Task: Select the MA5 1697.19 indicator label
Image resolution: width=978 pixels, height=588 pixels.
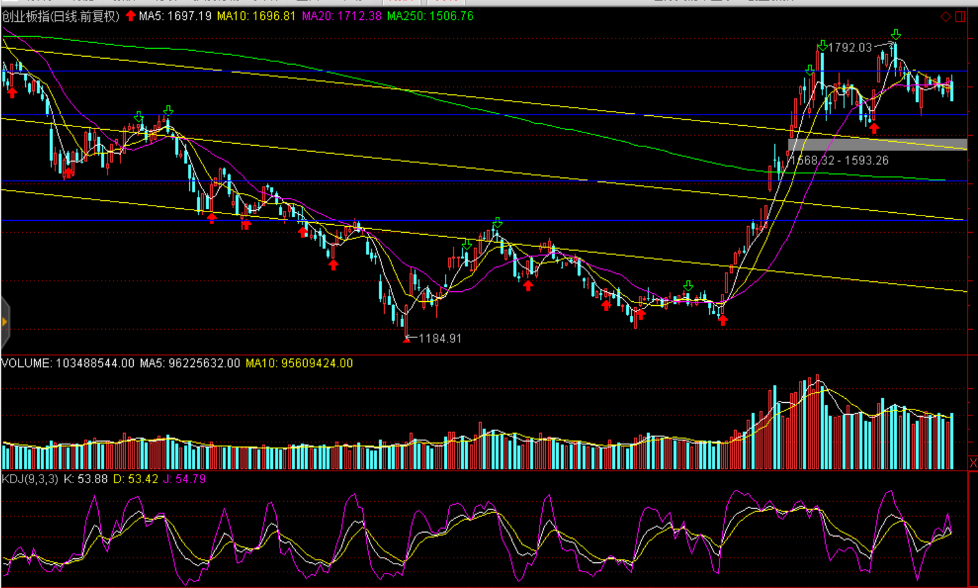Action: point(175,16)
